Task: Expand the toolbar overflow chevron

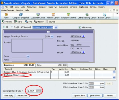Action: 117,14
